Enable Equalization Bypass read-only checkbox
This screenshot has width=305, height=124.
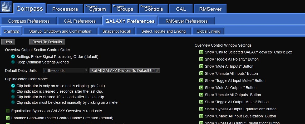point(8,111)
